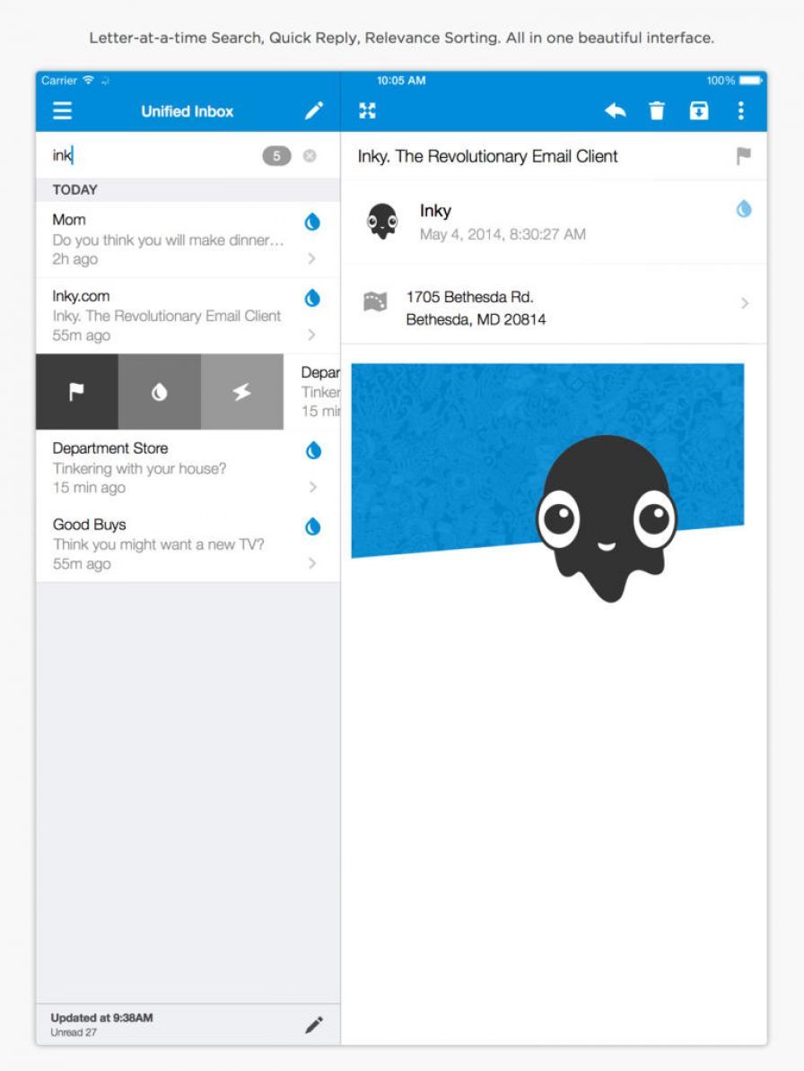Open the more options vertical dots

click(x=740, y=111)
